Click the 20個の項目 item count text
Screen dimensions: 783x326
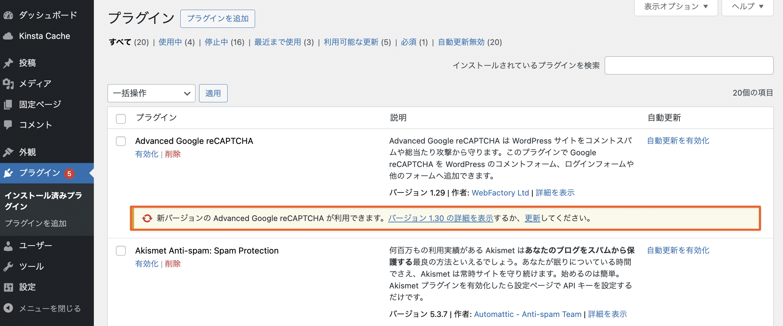[x=753, y=93]
